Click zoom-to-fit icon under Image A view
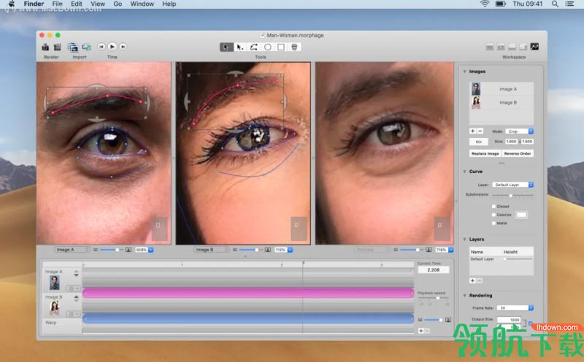Viewport: 584px width, 362px height. 128,250
